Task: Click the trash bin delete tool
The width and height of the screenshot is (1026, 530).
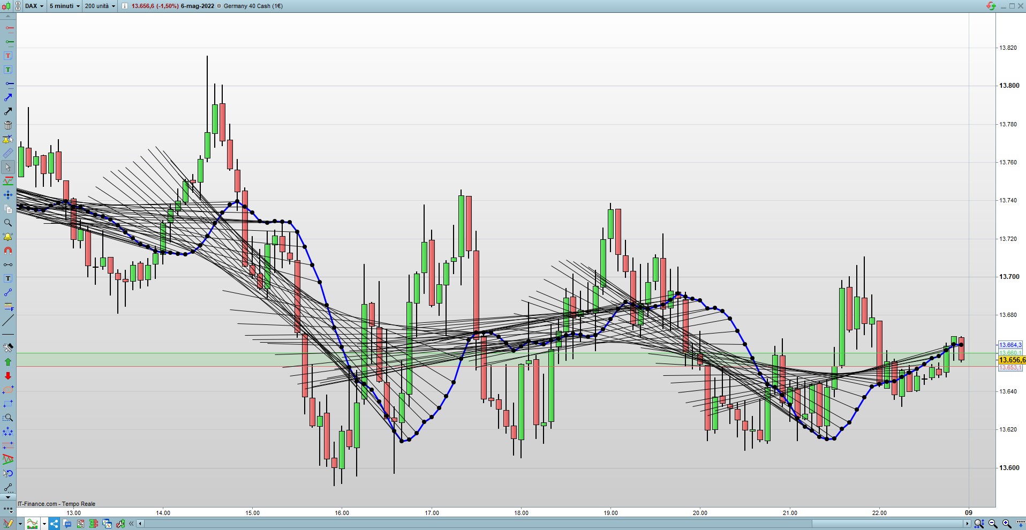Action: (8, 125)
